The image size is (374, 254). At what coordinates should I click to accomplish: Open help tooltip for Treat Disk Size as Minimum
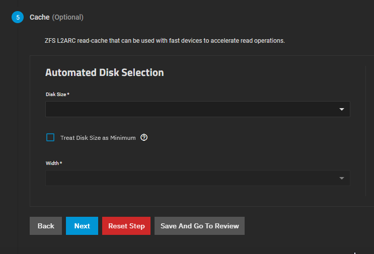tap(144, 137)
